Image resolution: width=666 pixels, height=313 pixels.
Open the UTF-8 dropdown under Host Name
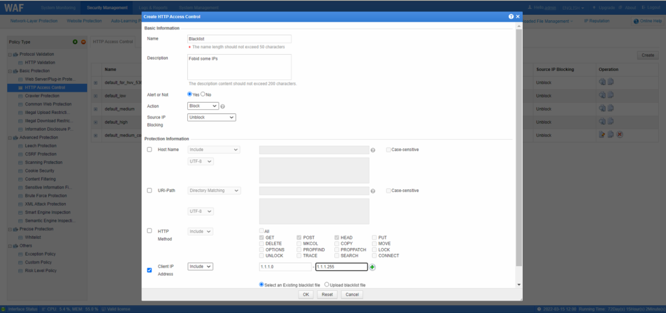click(200, 161)
